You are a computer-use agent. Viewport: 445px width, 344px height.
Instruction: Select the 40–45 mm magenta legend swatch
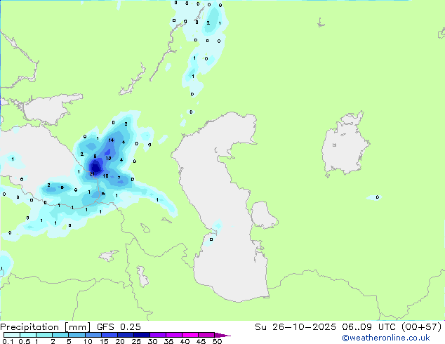tap(190, 335)
